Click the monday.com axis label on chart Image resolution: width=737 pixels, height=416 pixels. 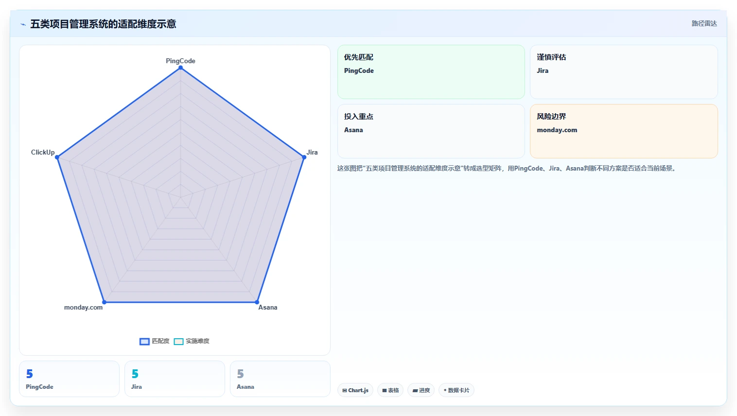pos(83,307)
